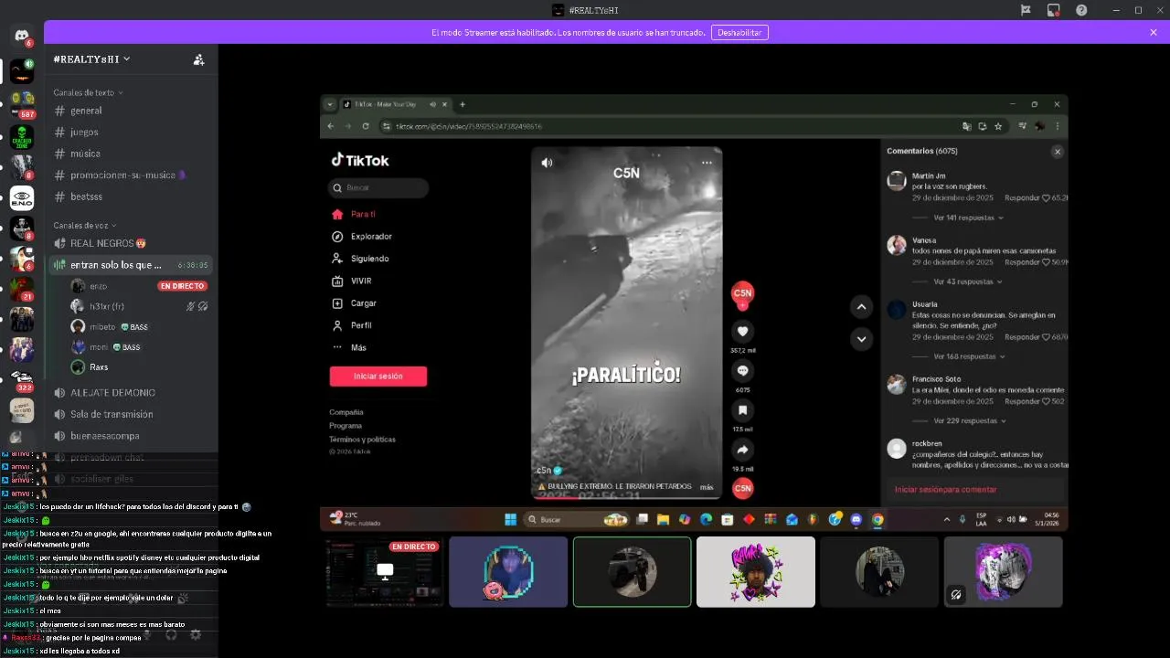Open server icon with 322 badge
This screenshot has width=1170, height=658.
22,379
